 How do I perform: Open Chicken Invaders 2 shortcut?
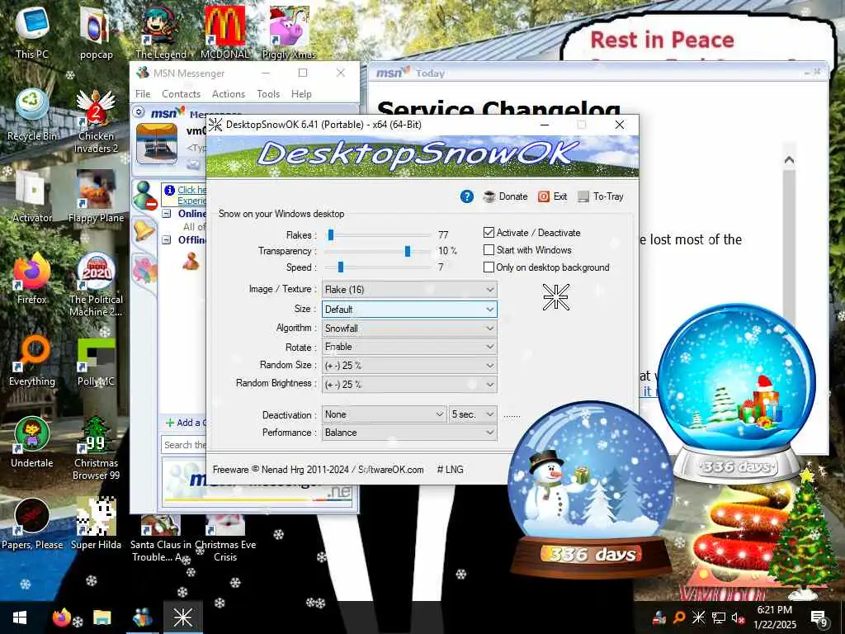(96, 121)
